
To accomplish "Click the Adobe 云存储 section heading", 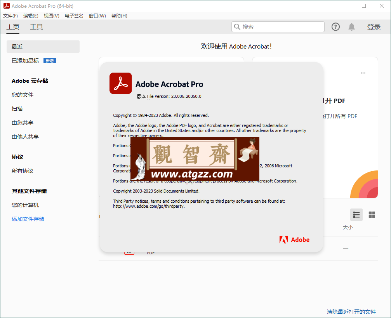I will (x=30, y=81).
